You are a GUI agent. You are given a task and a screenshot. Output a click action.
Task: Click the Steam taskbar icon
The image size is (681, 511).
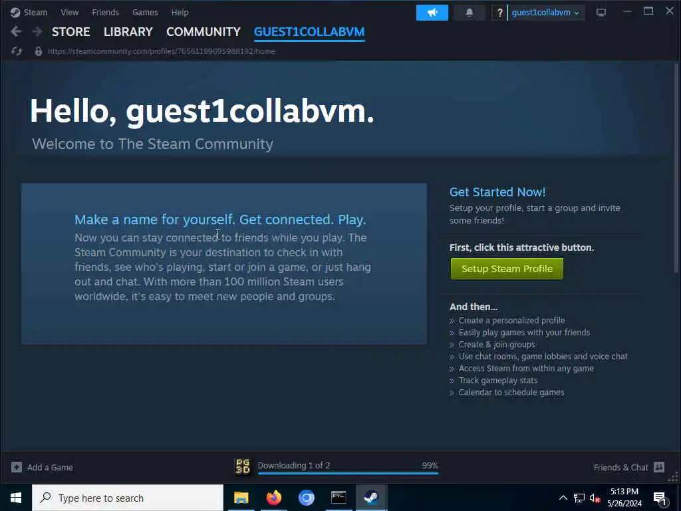(x=371, y=498)
